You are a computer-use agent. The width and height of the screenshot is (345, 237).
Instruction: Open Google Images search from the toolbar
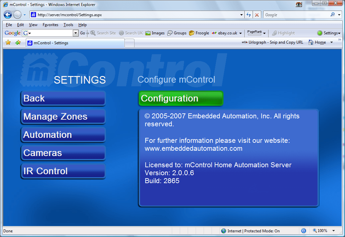click(155, 33)
